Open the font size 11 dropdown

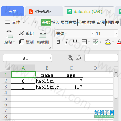116,33
